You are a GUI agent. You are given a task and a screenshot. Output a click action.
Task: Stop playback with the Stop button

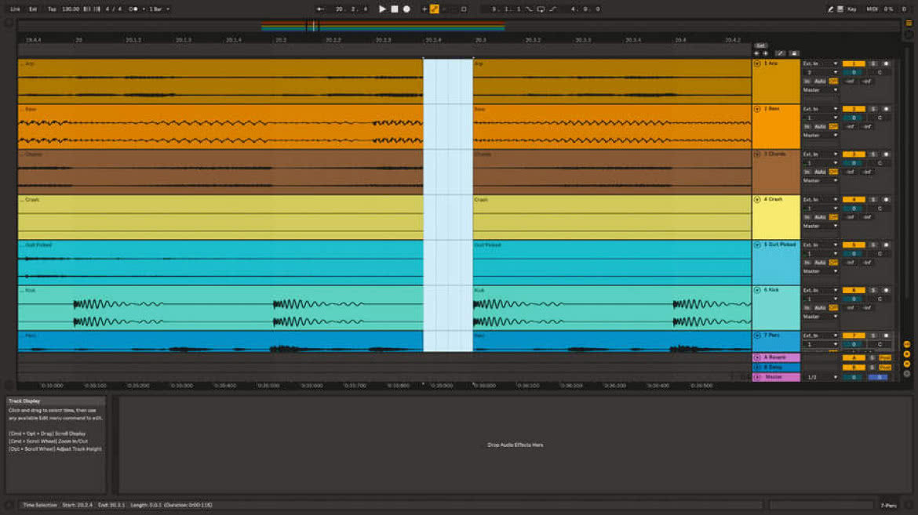point(395,9)
